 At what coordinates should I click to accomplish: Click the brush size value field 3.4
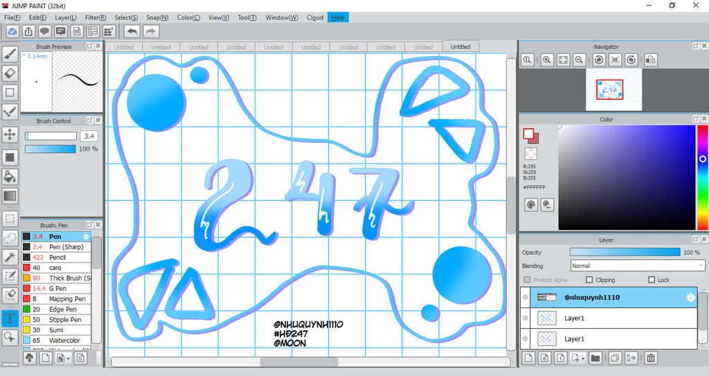point(89,136)
